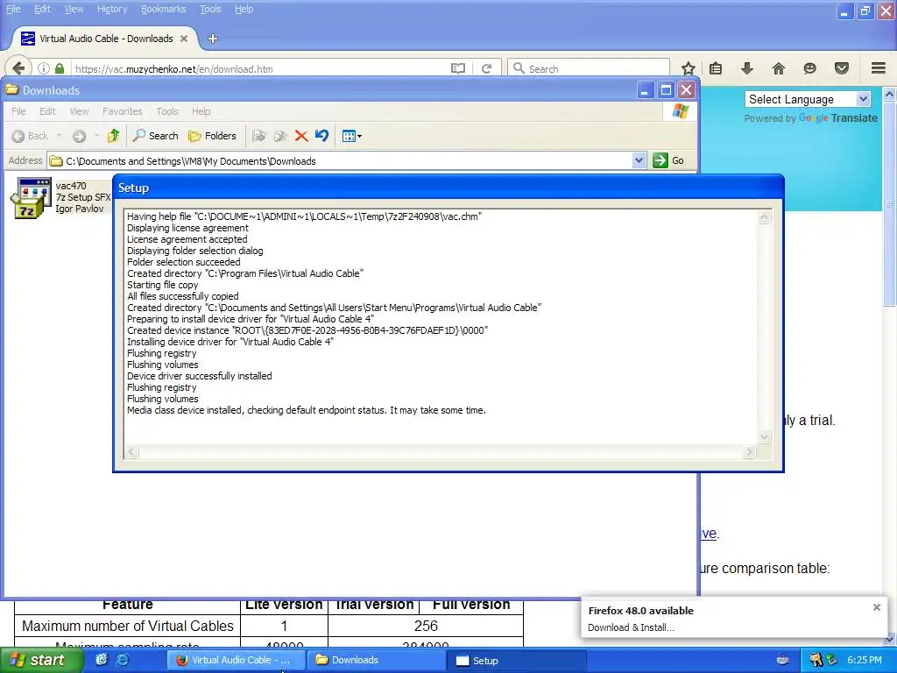Click the green padlock in URL bar
897x673 pixels.
[x=60, y=68]
